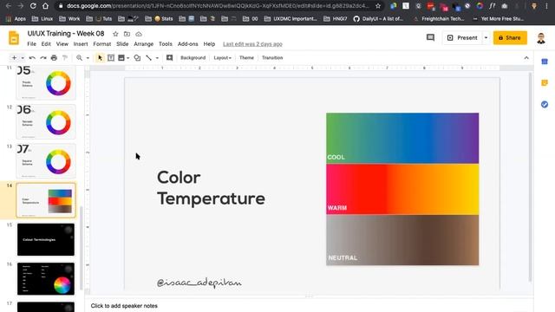Open the Help menu
Screen dimensions: 555x312
point(209,44)
